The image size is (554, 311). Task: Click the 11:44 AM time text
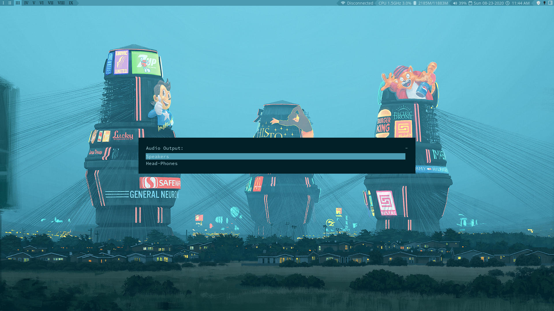tap(521, 3)
